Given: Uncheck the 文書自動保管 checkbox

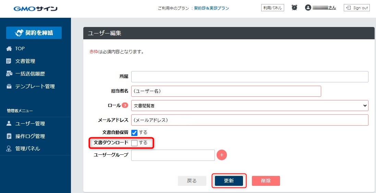Looking at the screenshot, I should point(134,133).
